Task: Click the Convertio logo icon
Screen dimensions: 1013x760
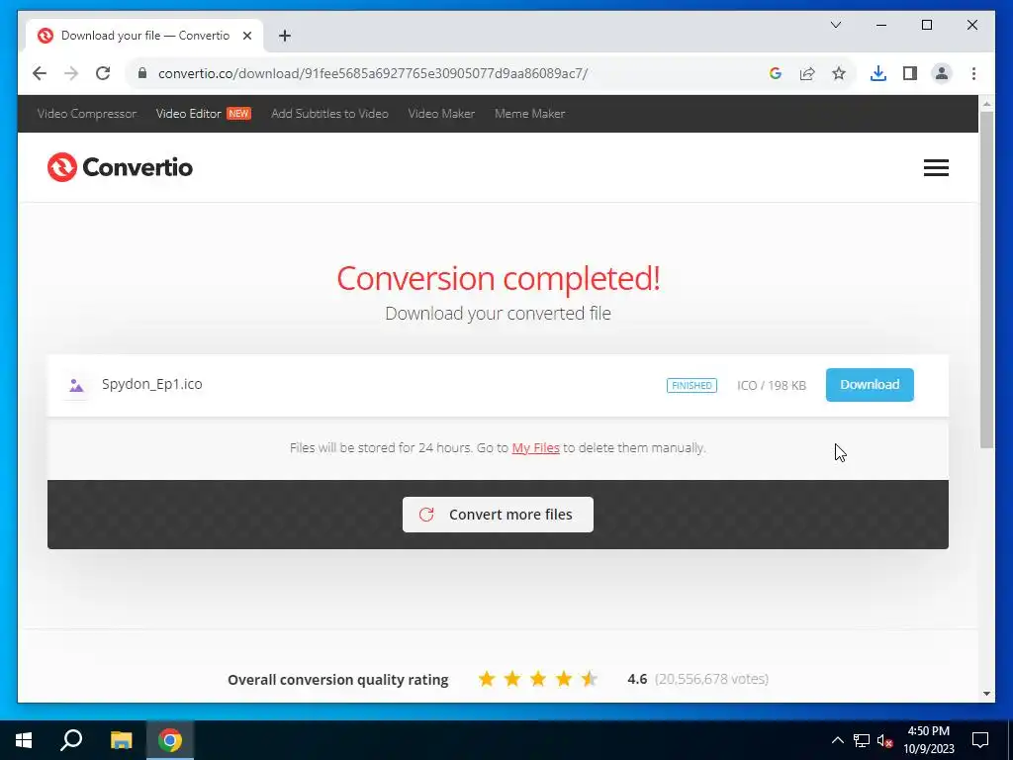Action: [x=62, y=167]
